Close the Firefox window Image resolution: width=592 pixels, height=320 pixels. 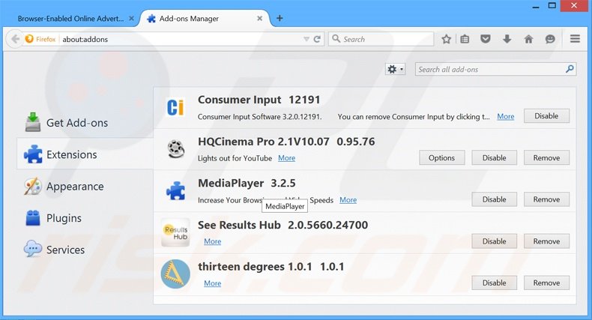point(574,6)
